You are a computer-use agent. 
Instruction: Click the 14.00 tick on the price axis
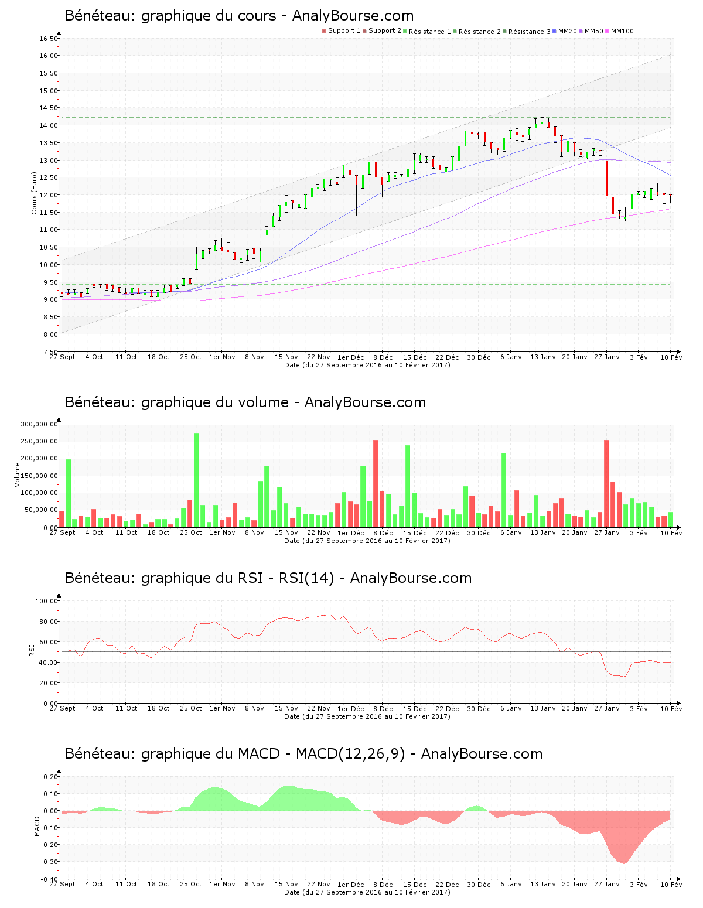tap(49, 125)
